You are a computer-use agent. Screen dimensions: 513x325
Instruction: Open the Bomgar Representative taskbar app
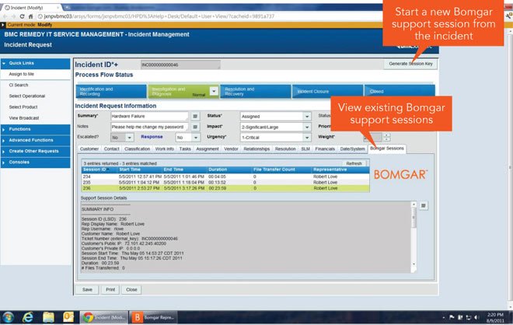(x=156, y=316)
